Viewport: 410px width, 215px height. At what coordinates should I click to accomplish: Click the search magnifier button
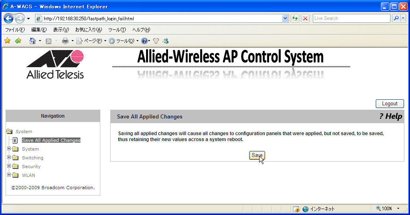396,18
